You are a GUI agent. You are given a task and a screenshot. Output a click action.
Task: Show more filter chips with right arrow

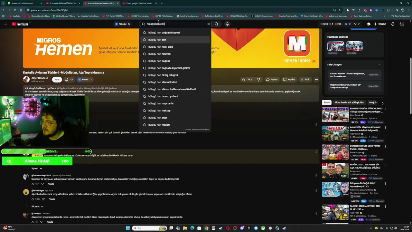tap(382, 103)
